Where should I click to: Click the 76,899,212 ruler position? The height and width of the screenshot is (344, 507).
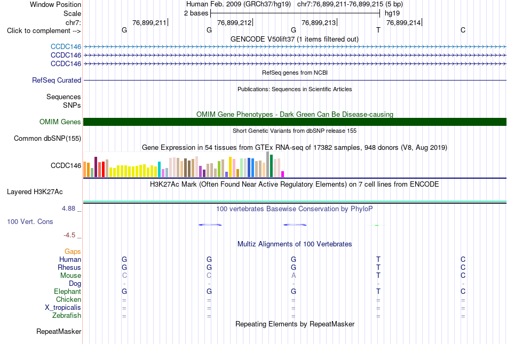234,22
